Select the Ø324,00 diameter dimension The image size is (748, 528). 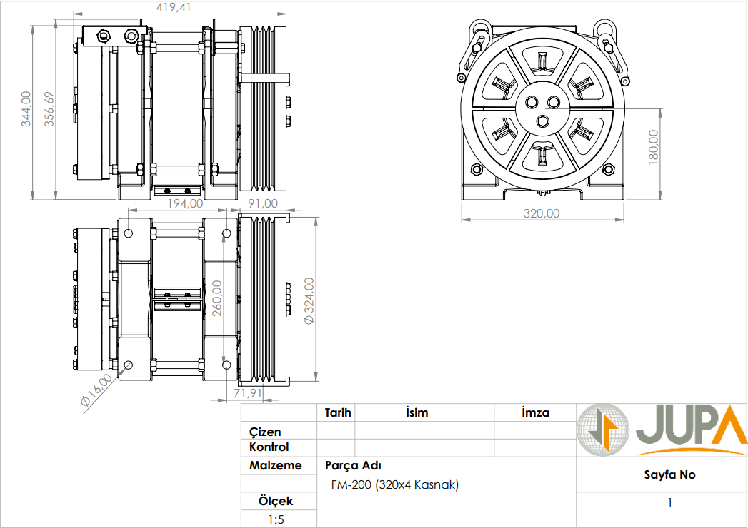[309, 300]
